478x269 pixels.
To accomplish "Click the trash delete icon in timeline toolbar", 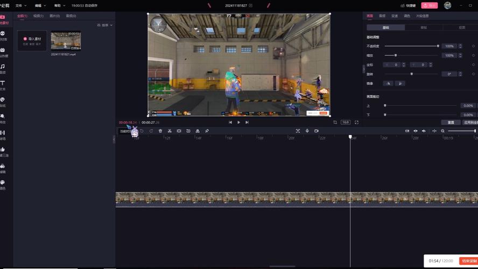I will click(x=160, y=131).
